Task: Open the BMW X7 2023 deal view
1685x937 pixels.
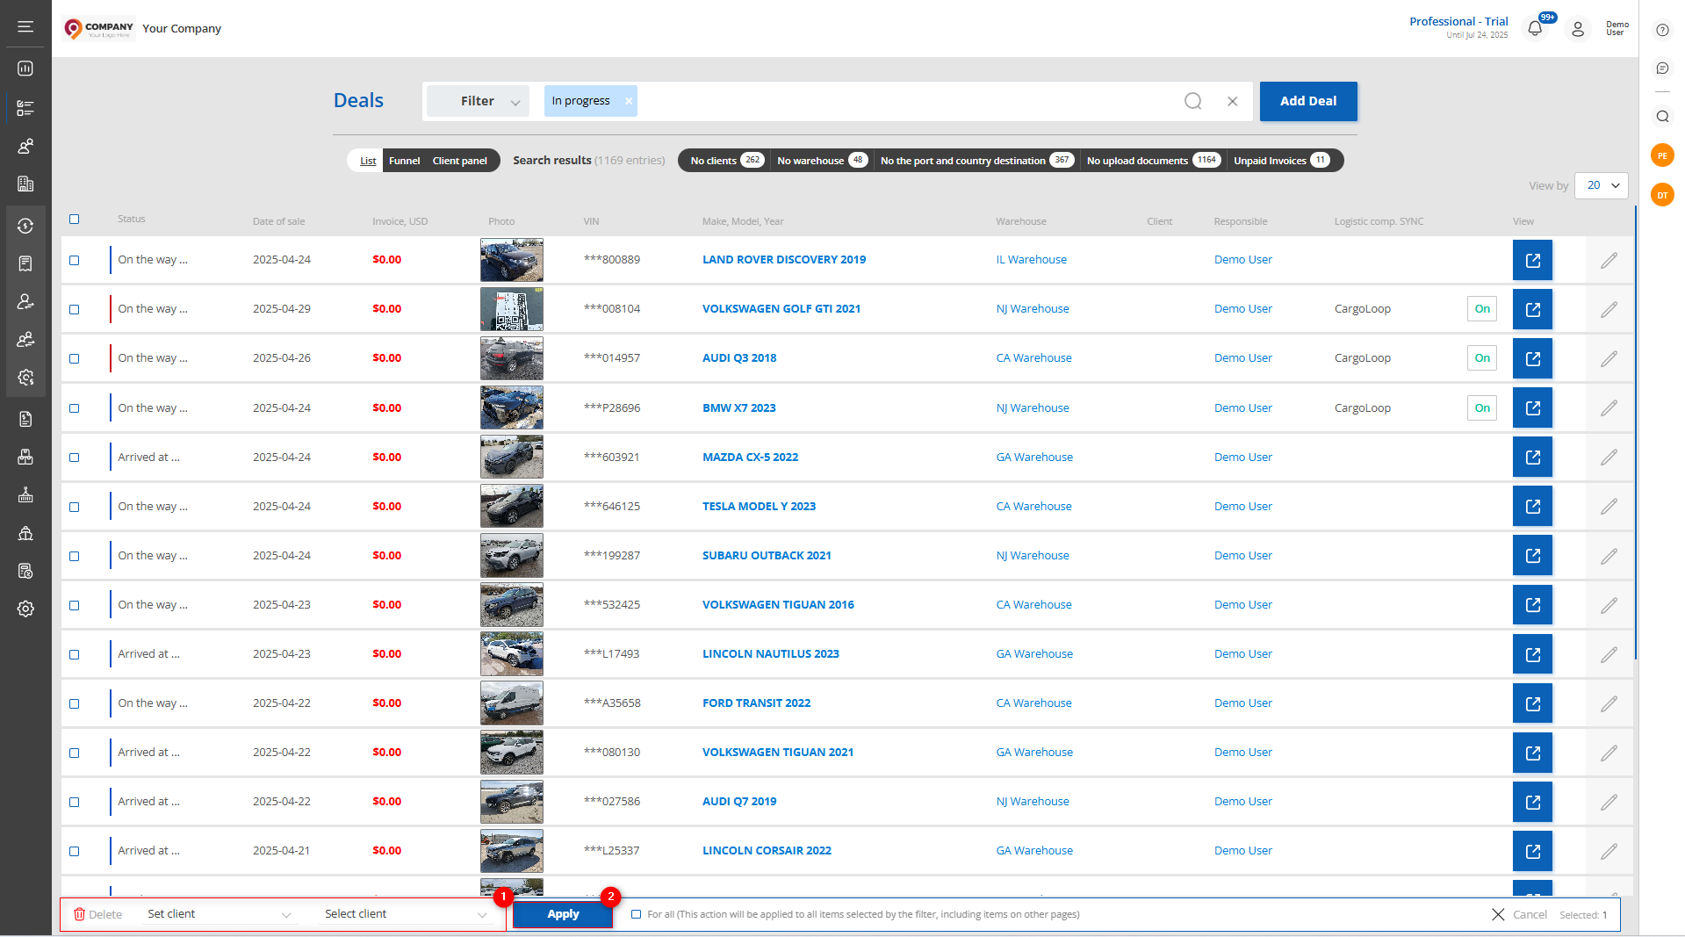Action: point(1532,407)
